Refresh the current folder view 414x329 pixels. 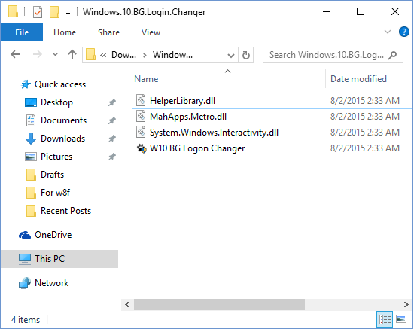click(x=246, y=55)
